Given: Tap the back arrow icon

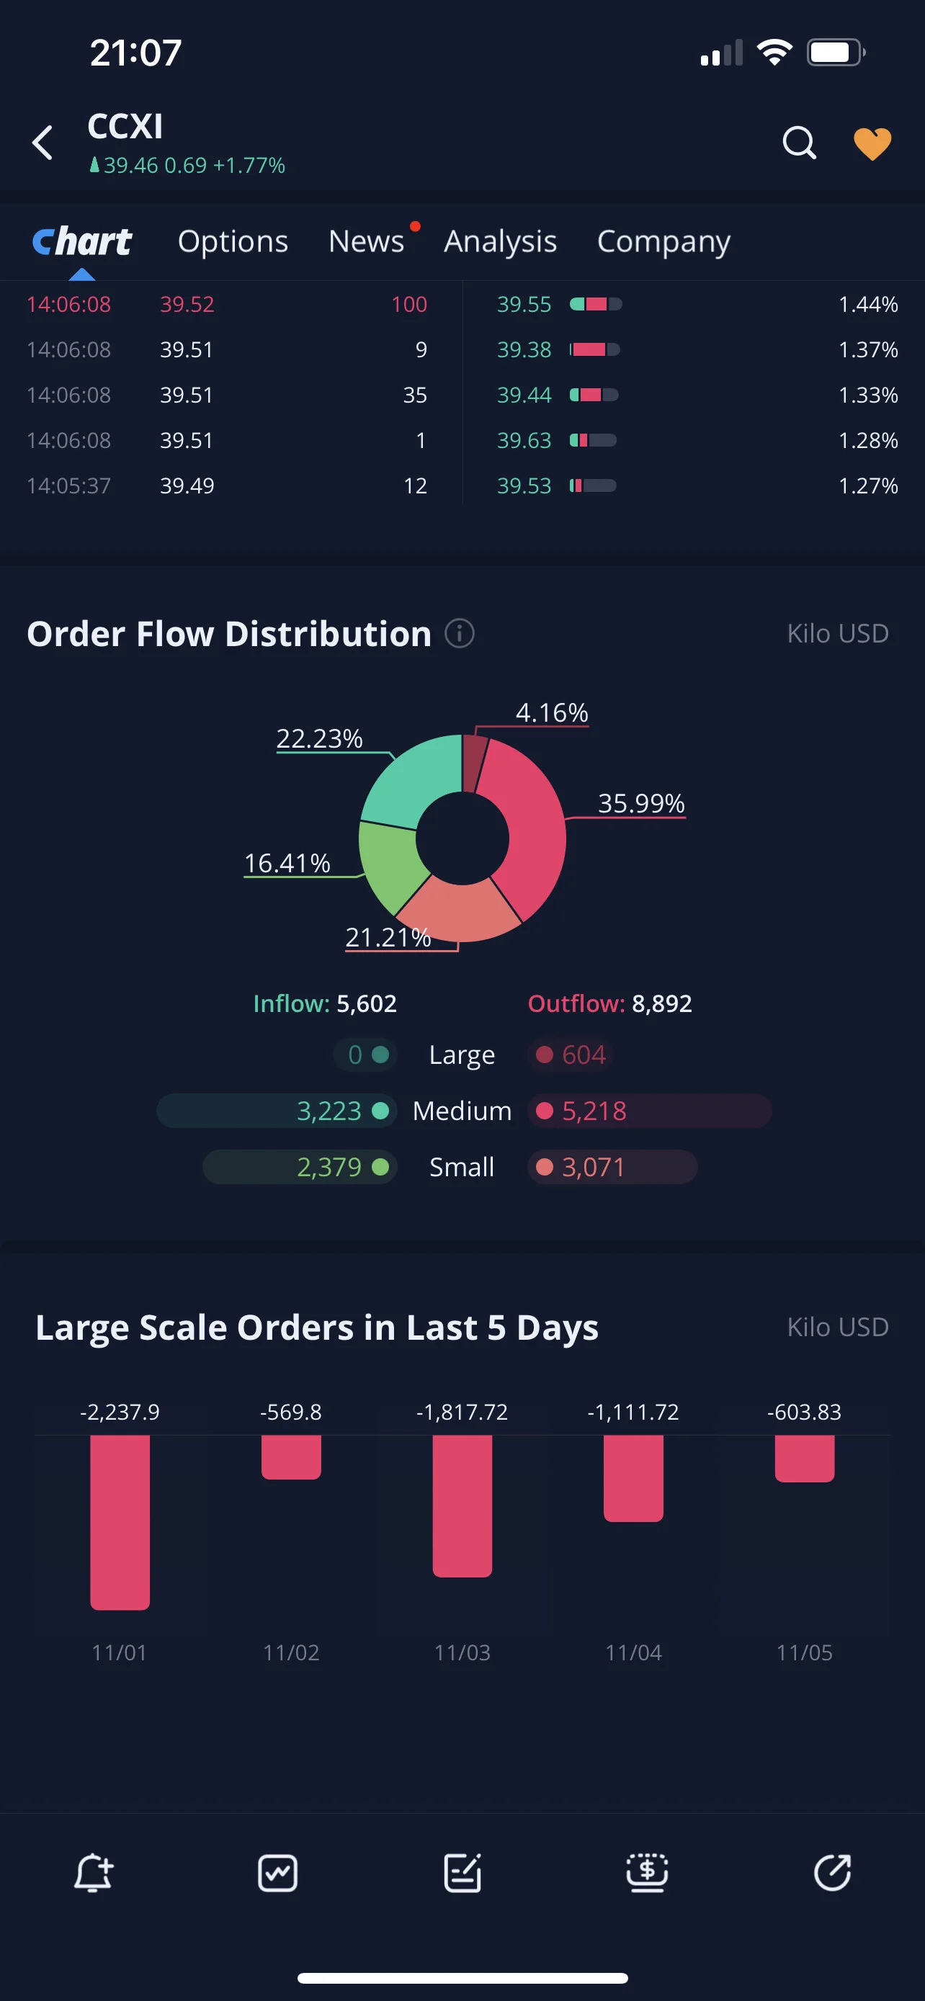Looking at the screenshot, I should [43, 144].
